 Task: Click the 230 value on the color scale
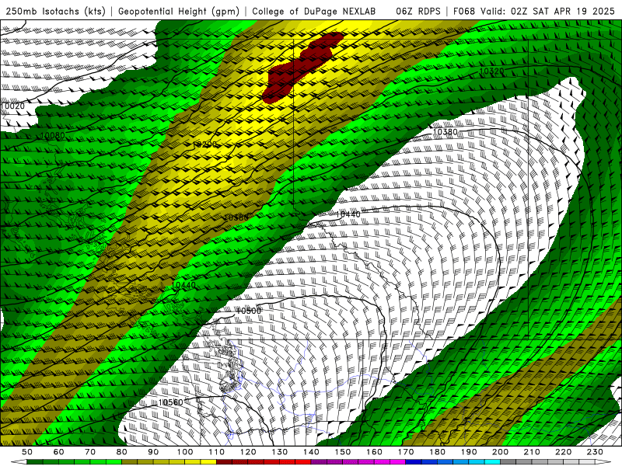click(595, 452)
